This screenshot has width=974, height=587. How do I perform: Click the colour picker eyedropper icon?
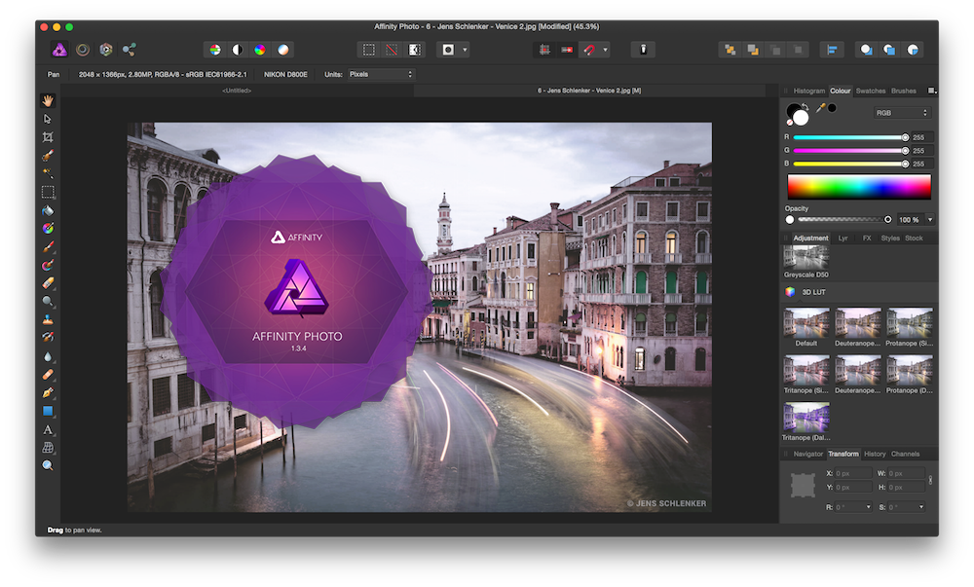[820, 108]
